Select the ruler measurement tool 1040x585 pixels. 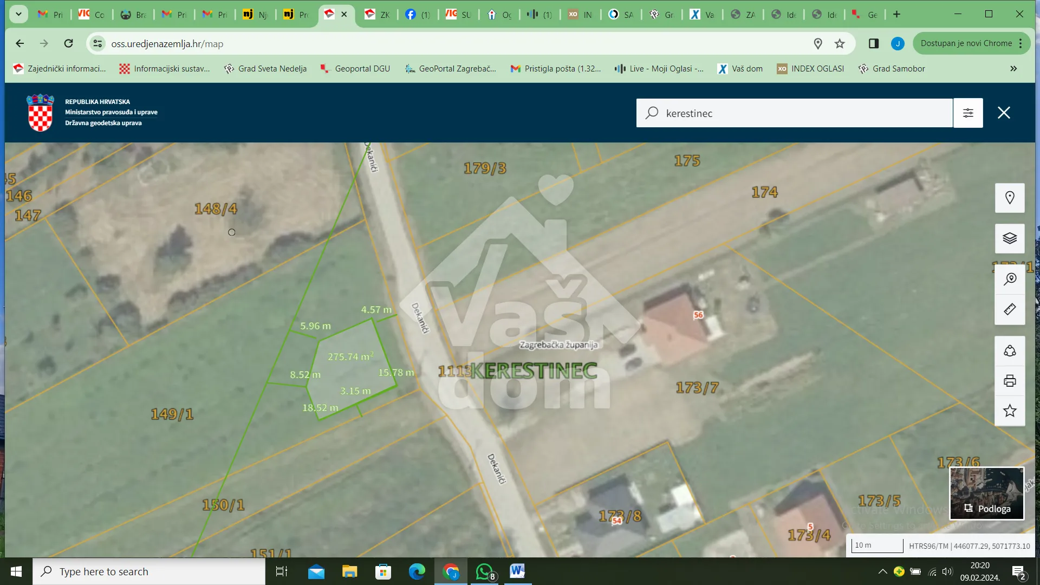pyautogui.click(x=1010, y=310)
